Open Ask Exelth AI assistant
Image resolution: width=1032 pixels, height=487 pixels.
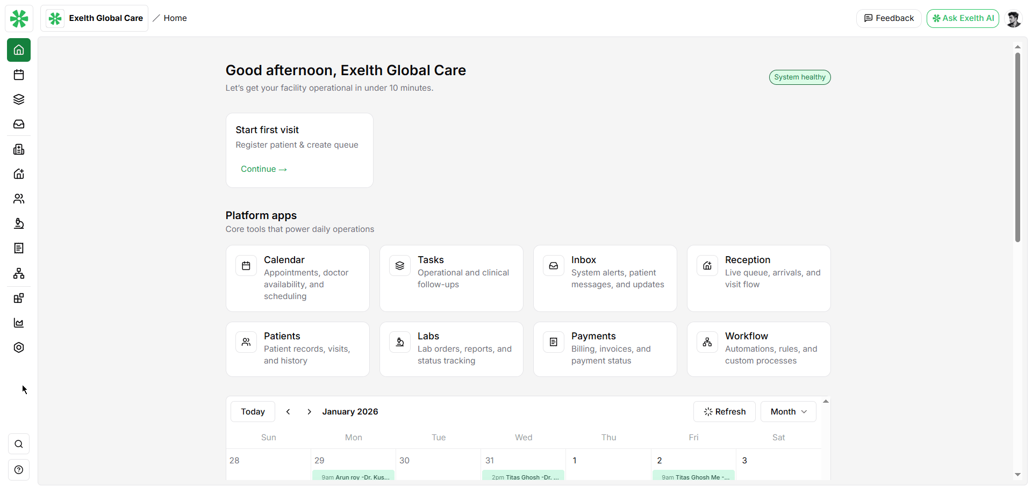(x=962, y=18)
